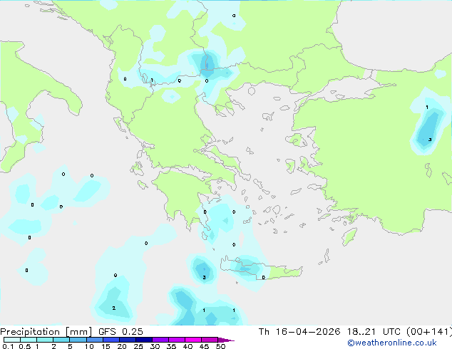The image size is (452, 349).
Task: Click the 30–35 mm purple legend swatch
Action: point(160,340)
